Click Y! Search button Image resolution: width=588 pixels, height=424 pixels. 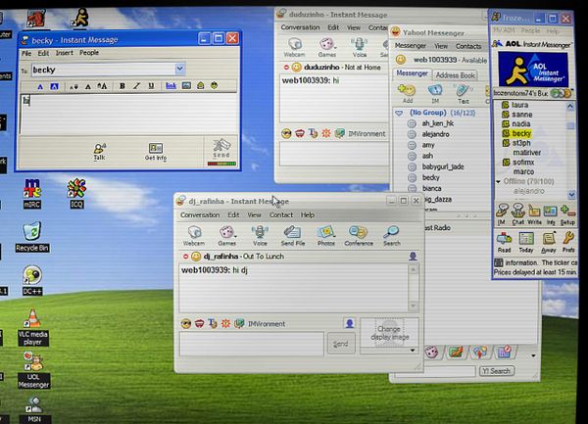click(497, 371)
